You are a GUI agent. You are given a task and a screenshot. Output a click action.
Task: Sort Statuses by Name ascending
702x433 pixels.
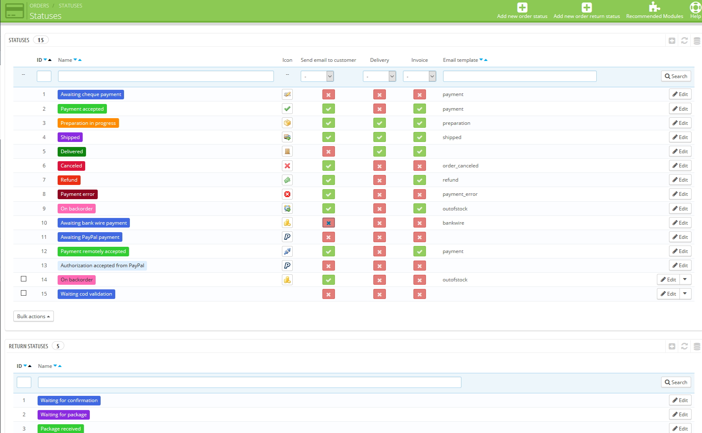[x=80, y=60]
